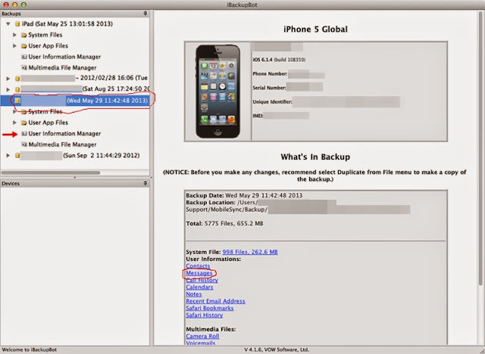Viewport: 485px width, 354px height.
Task: Click User App Files folder icon under iPad
Action: pos(23,46)
